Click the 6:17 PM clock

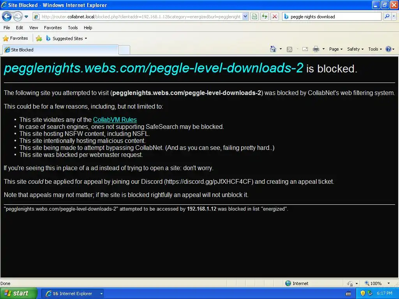pos(385,294)
